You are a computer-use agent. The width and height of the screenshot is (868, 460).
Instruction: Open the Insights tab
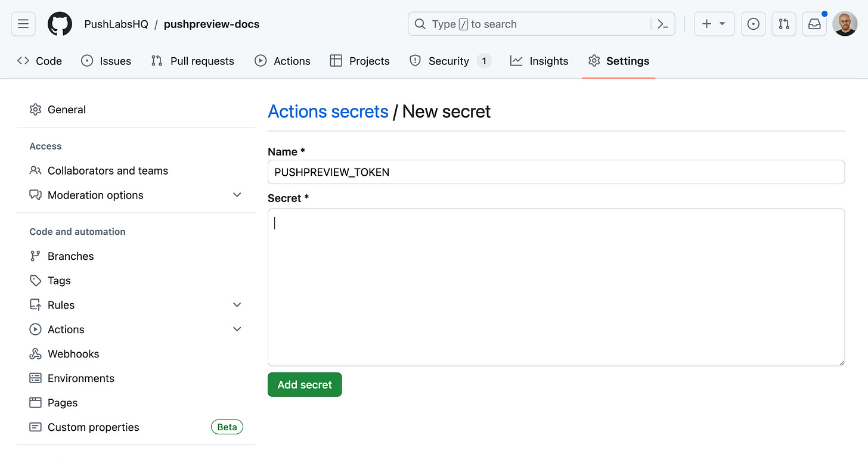click(x=539, y=60)
